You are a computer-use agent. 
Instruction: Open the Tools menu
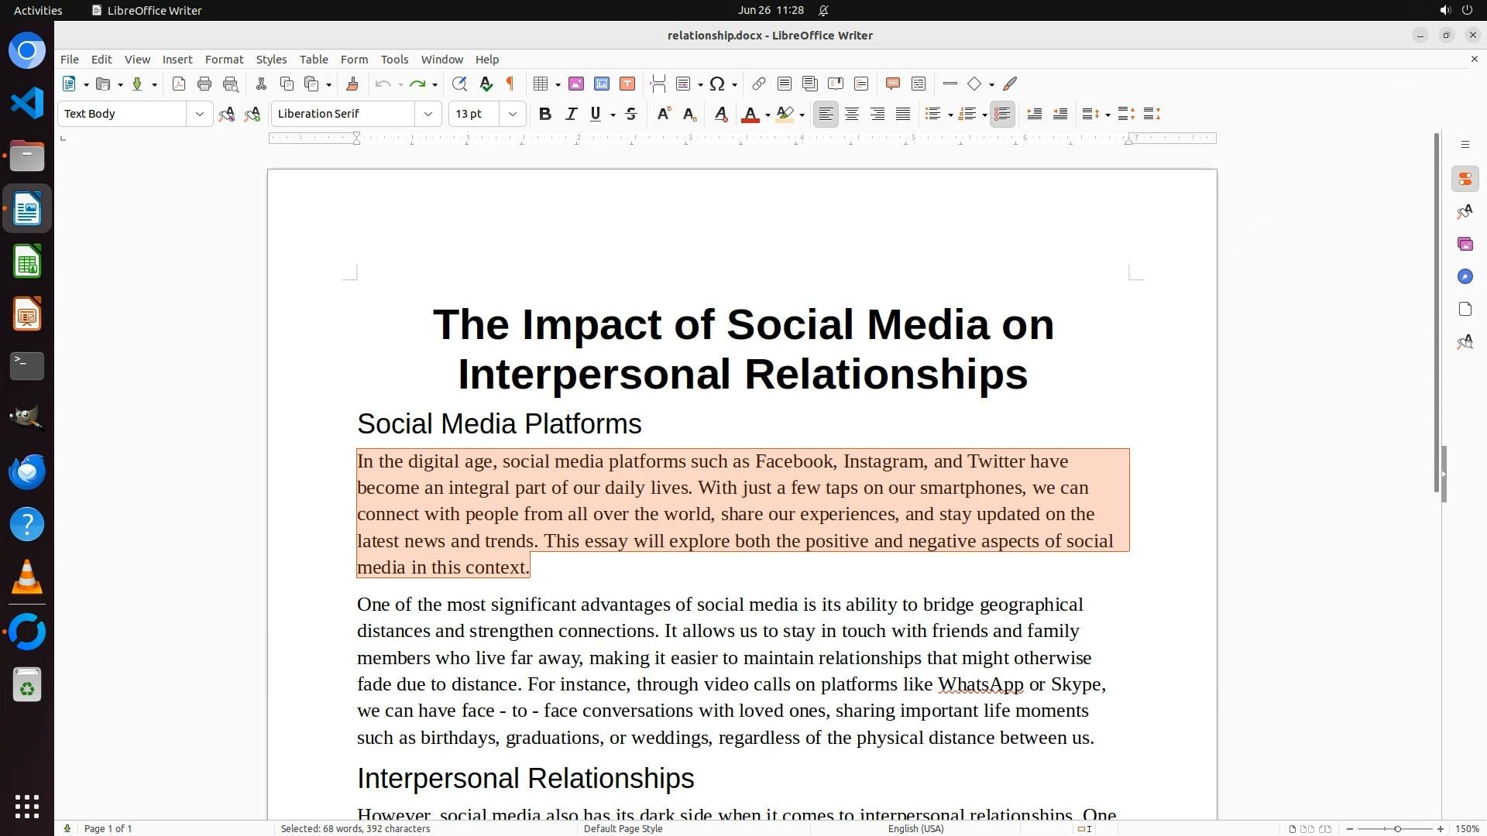394,60
